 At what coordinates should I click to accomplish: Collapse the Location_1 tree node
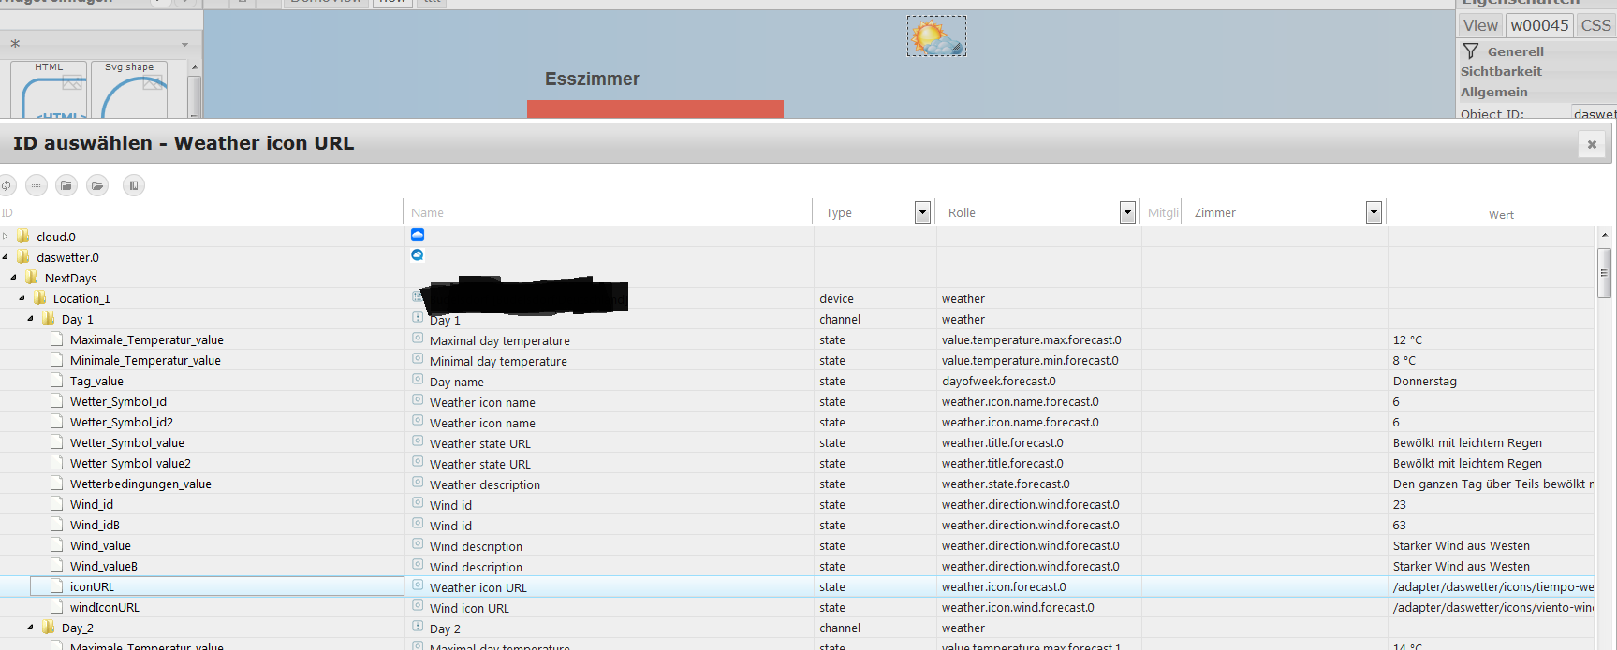click(x=22, y=298)
